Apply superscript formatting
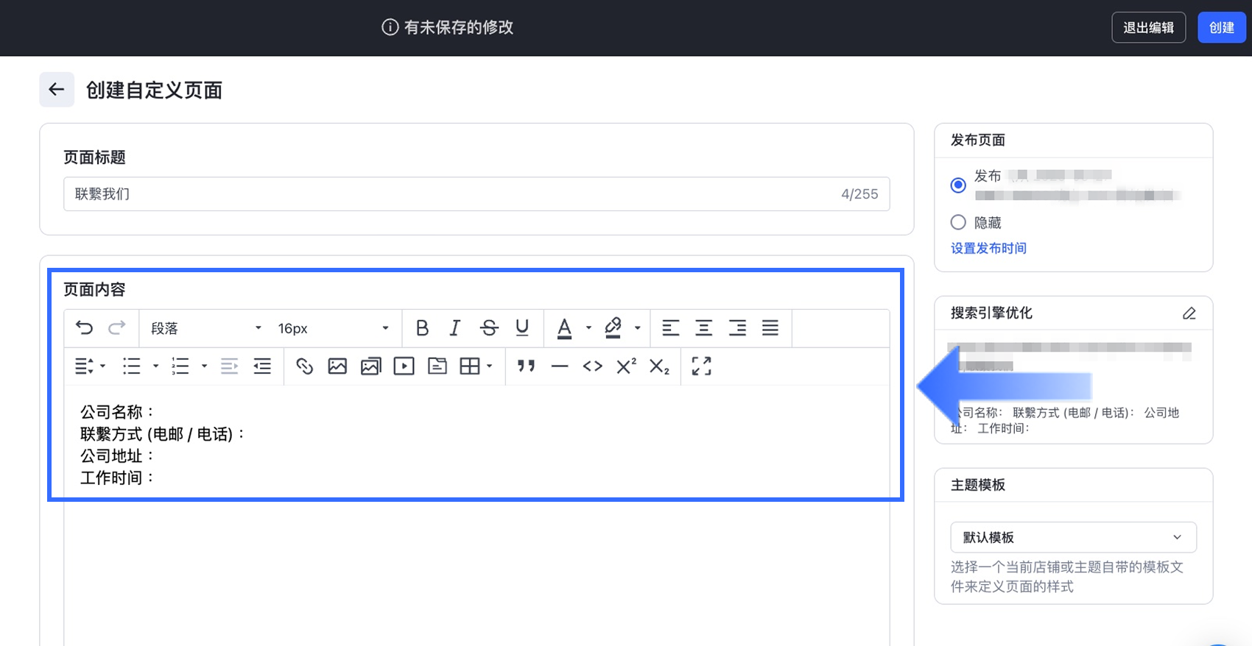The width and height of the screenshot is (1252, 646). click(x=627, y=366)
